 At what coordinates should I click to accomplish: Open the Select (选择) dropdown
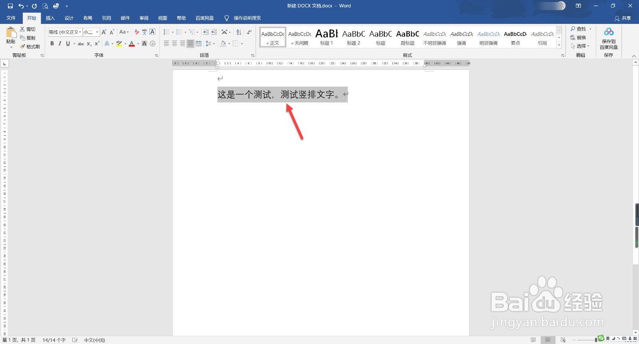point(580,46)
